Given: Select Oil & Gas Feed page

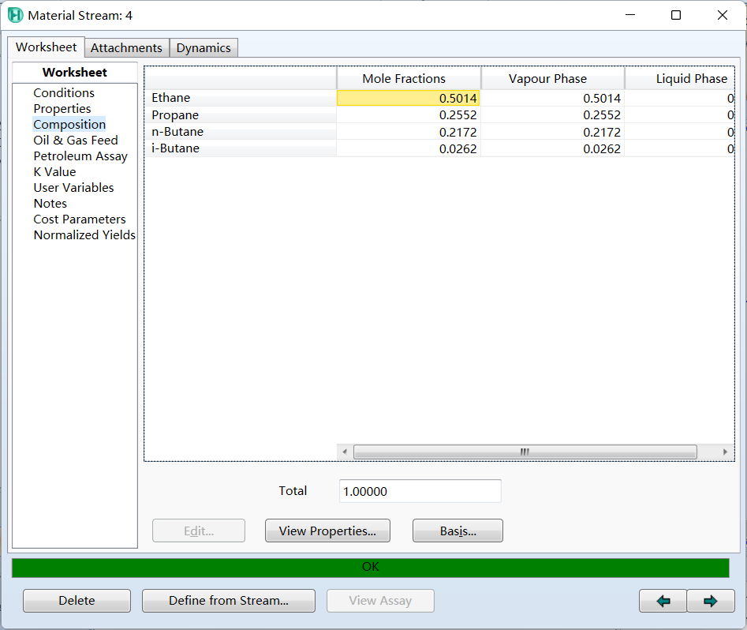Looking at the screenshot, I should coord(75,141).
